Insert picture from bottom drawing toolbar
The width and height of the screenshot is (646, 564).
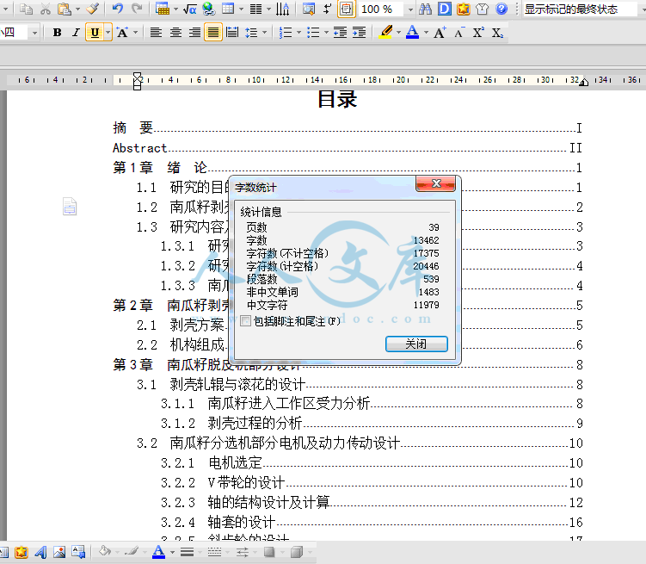(59, 552)
